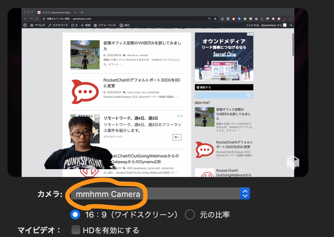The width and height of the screenshot is (334, 237).
Task: Open the ヤマムギ site menu in admin bar
Action: [38, 25]
